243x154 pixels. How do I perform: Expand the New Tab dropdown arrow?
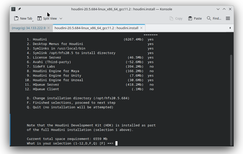coord(33,21)
